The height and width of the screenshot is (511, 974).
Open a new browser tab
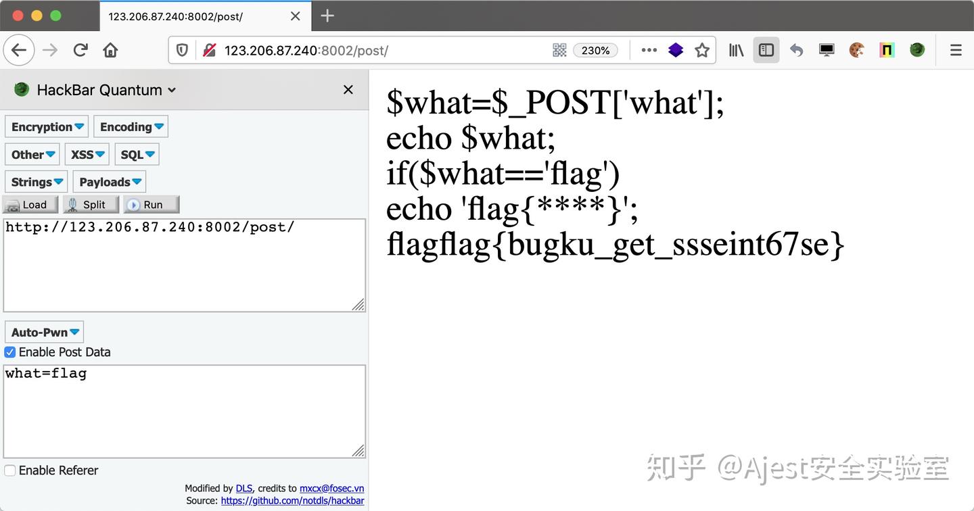[327, 15]
